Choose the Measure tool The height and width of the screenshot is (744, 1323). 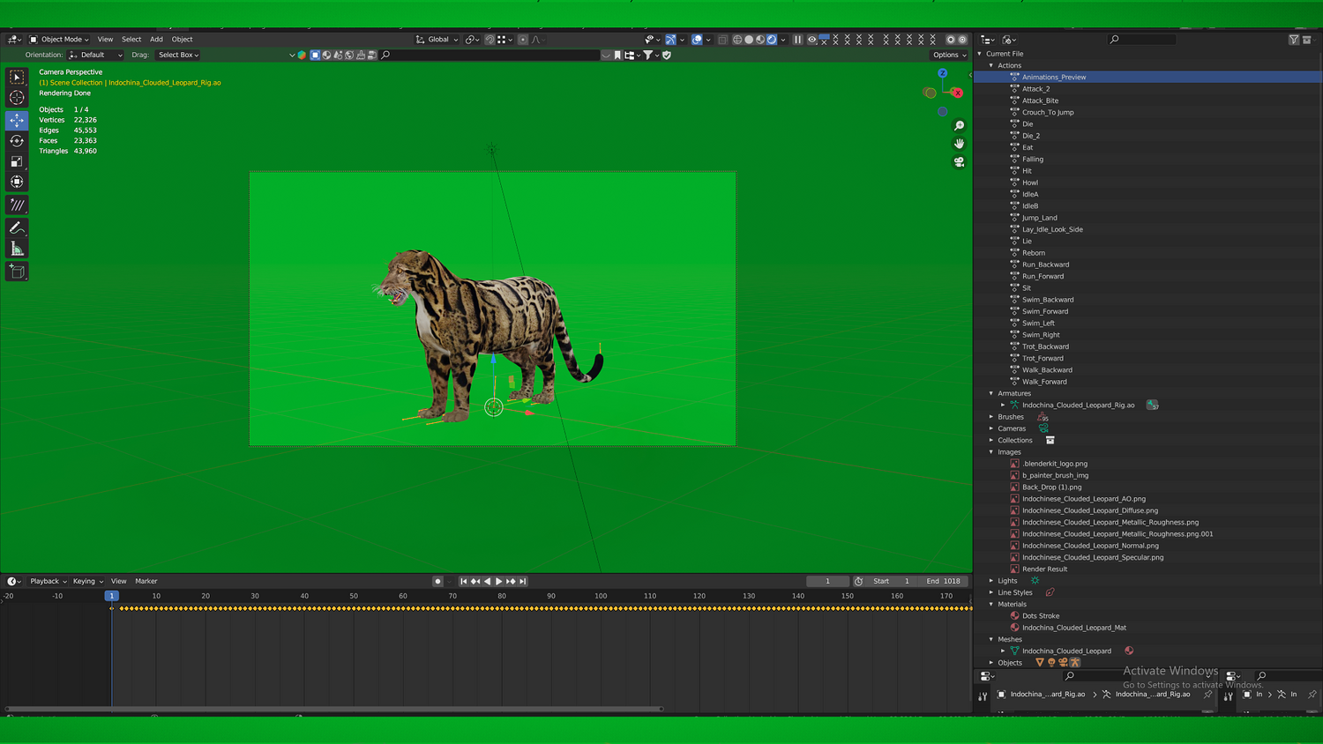17,249
